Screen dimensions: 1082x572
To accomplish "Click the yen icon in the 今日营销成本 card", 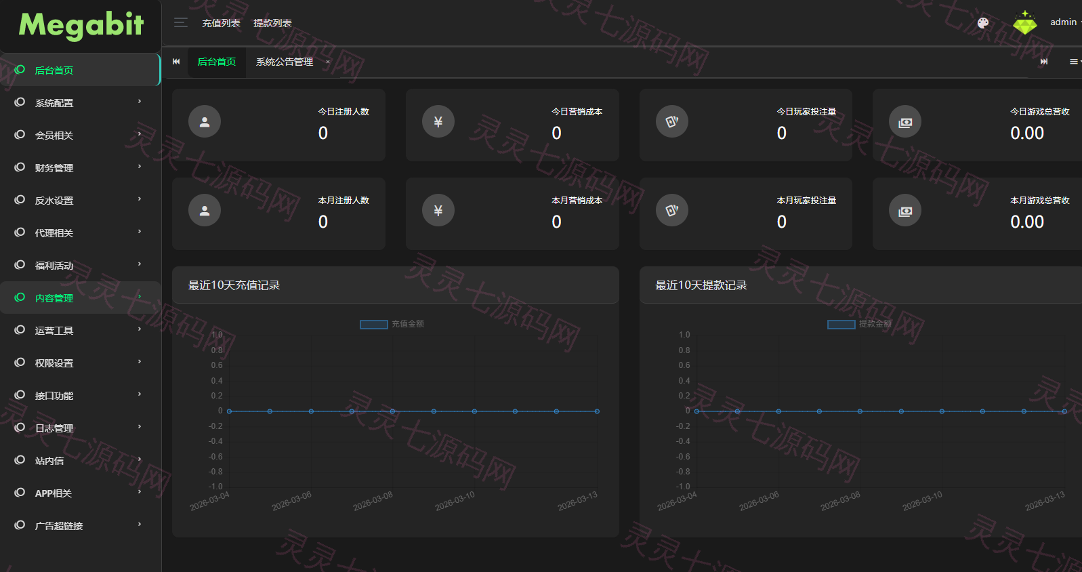I will pos(438,122).
